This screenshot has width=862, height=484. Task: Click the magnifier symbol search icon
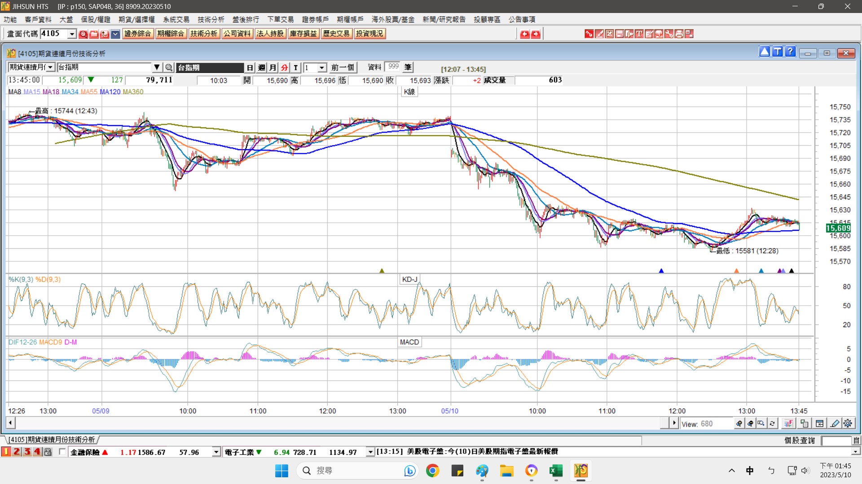click(x=169, y=67)
